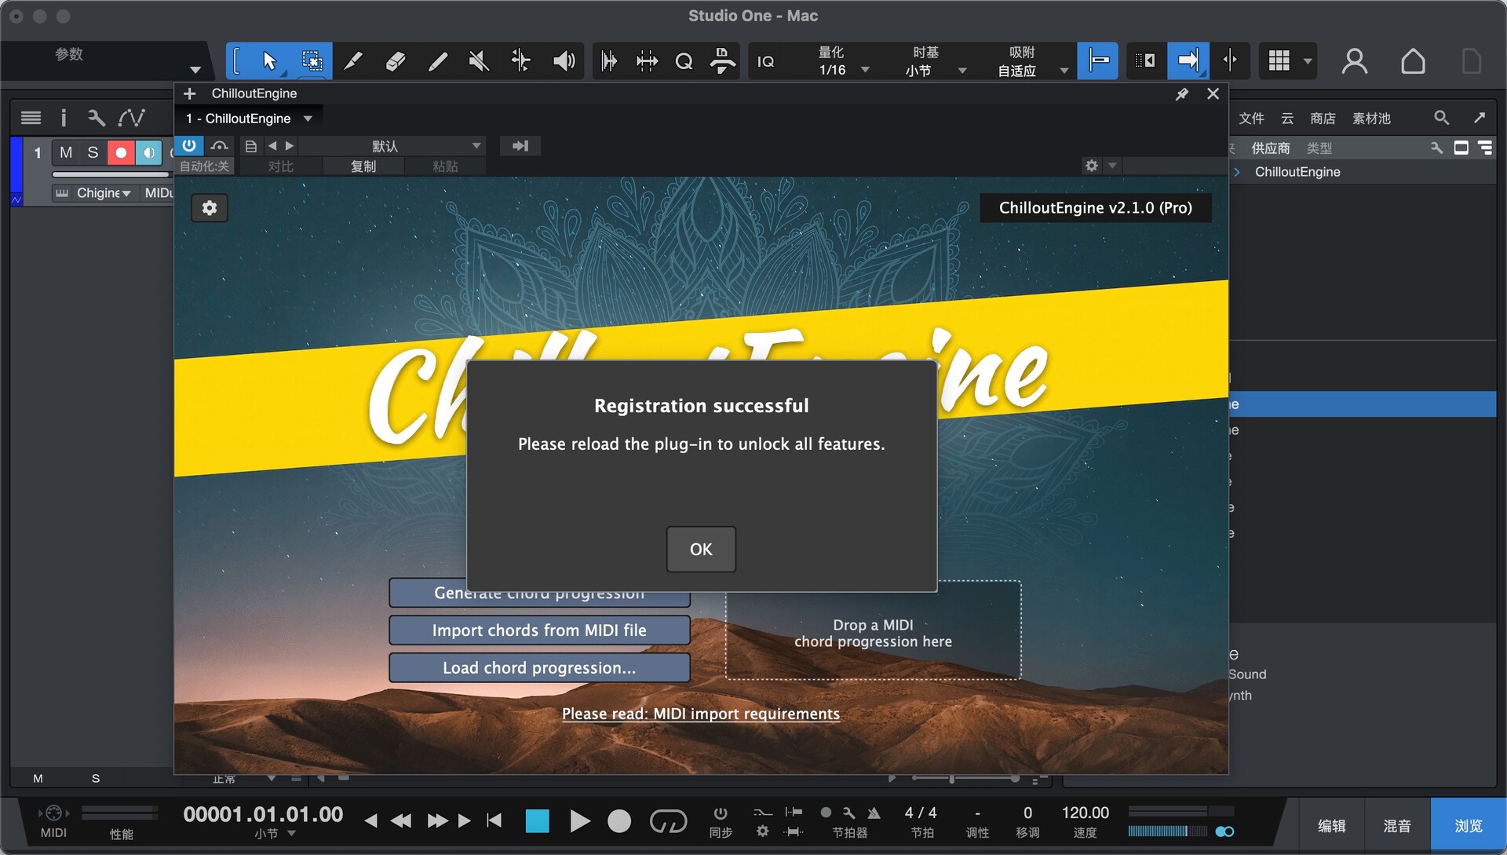The height and width of the screenshot is (855, 1507).
Task: Click the plus icon beside ChilloutEngine title
Action: coord(189,93)
